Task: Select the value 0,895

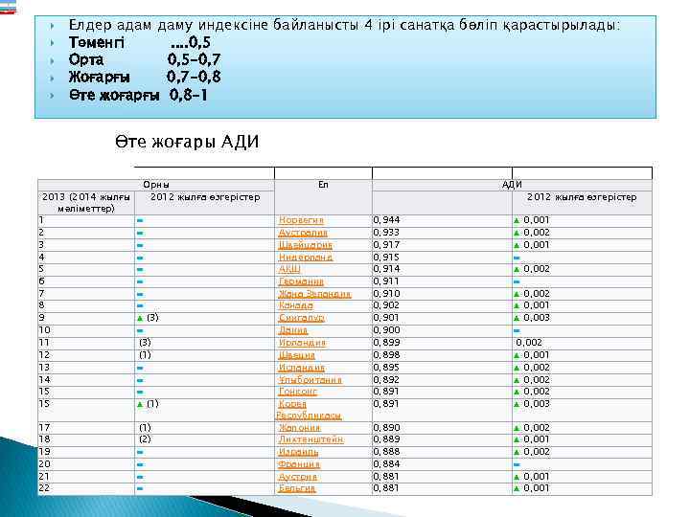Action: pos(386,367)
